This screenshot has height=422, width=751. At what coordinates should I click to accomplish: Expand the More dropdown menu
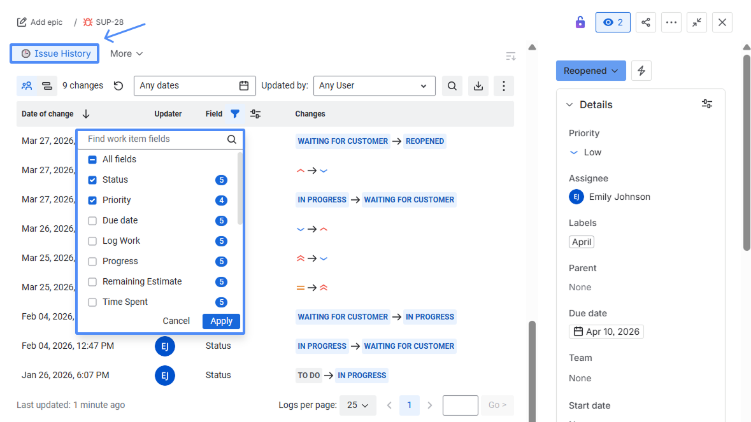127,53
